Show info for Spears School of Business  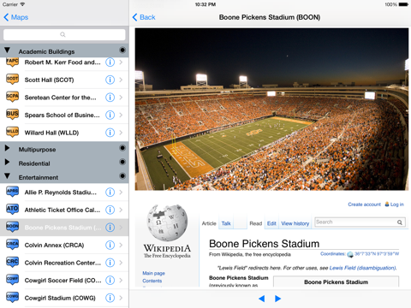pyautogui.click(x=110, y=115)
